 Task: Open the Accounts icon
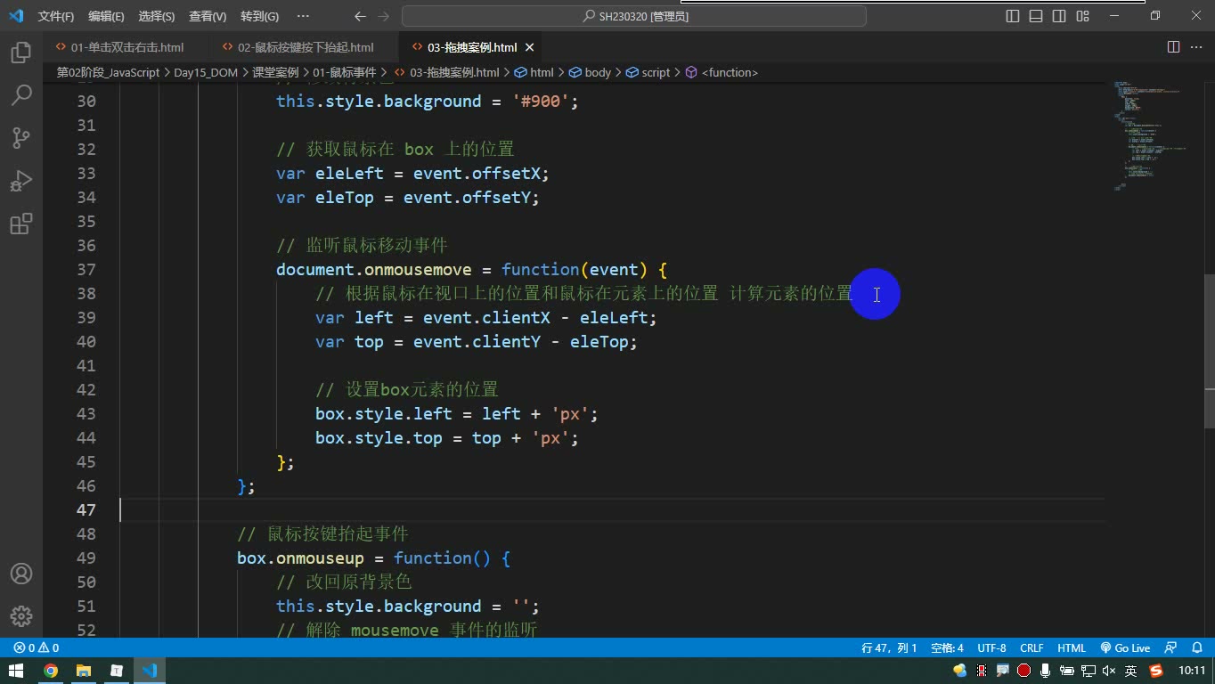(21, 574)
